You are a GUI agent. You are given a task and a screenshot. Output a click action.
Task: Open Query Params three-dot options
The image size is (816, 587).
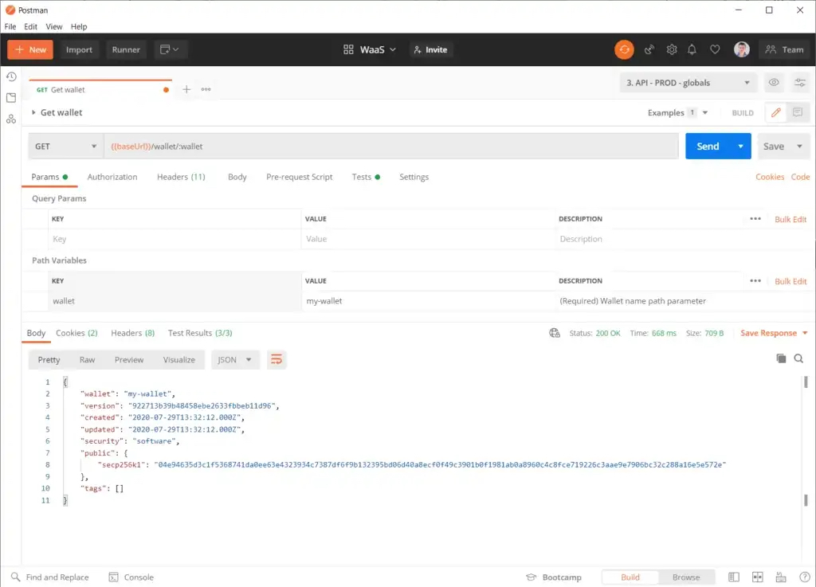coord(755,219)
